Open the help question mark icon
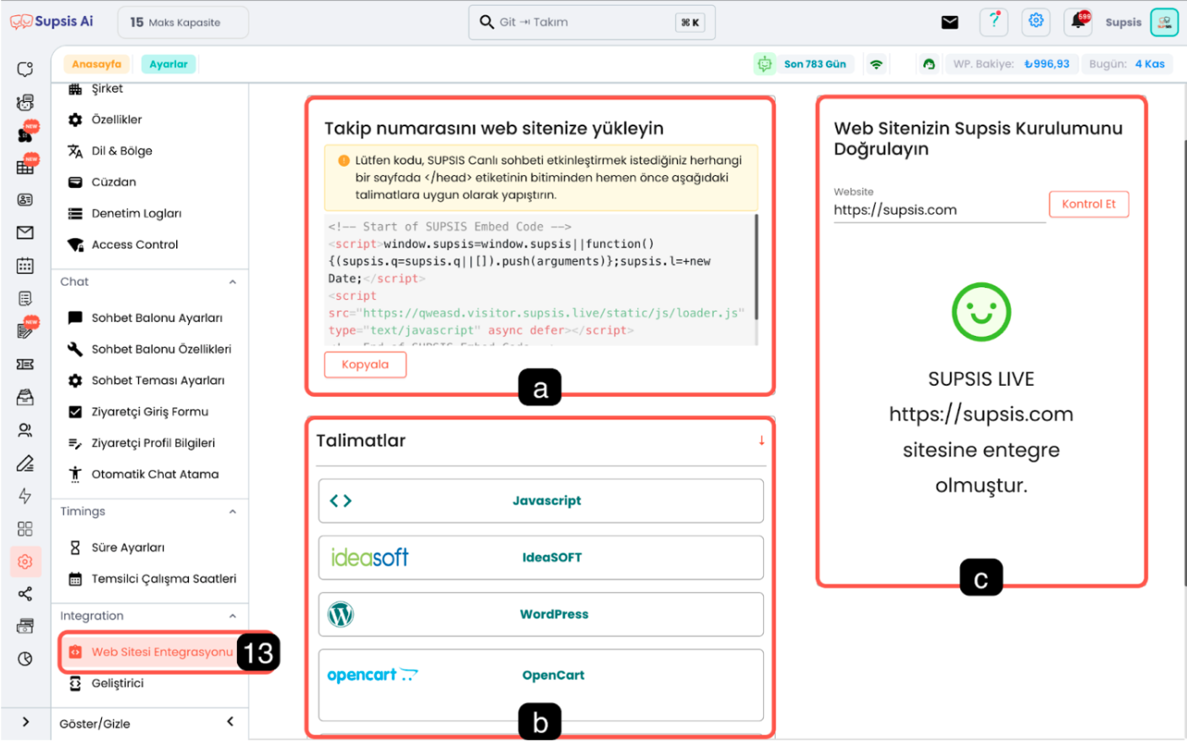 coord(994,21)
